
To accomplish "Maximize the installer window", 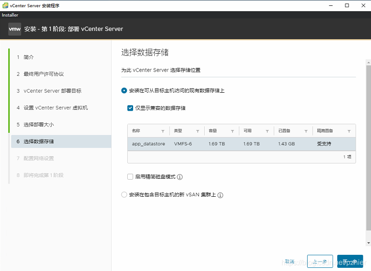I will point(347,5).
